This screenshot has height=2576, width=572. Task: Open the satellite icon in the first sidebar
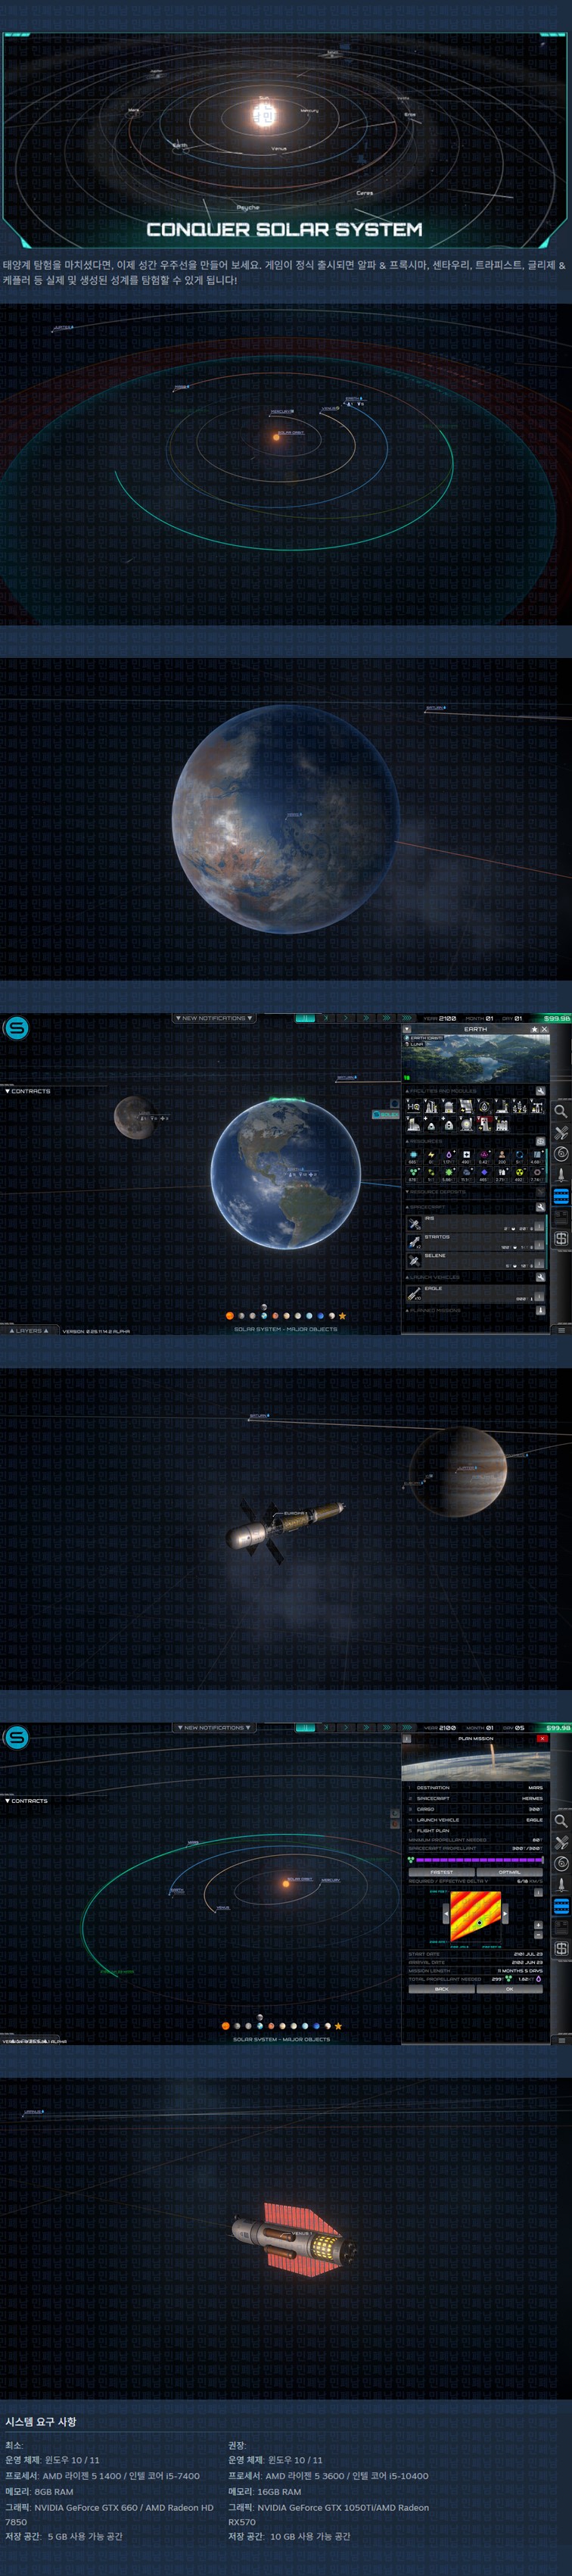[561, 1133]
